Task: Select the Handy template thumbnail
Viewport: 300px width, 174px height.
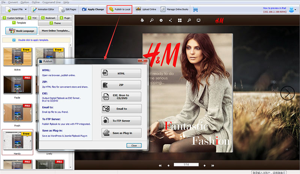Action: click(x=17, y=141)
